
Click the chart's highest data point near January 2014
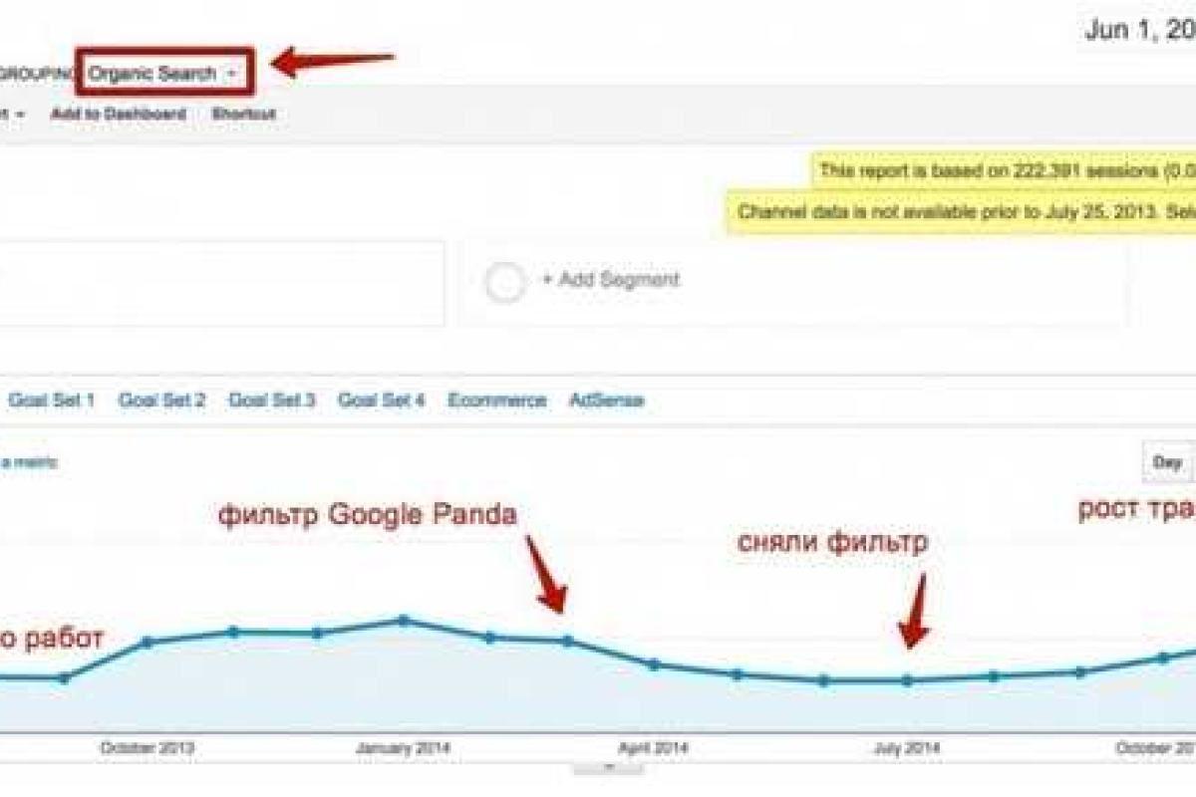[x=403, y=620]
